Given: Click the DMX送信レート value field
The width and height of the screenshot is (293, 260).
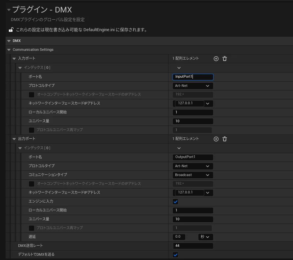Looking at the screenshot, I should point(193,246).
